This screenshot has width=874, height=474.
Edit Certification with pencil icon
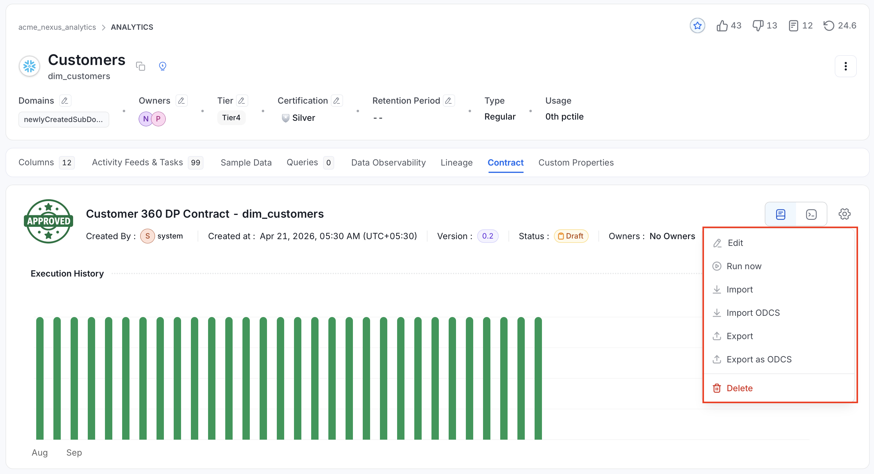[x=337, y=100]
